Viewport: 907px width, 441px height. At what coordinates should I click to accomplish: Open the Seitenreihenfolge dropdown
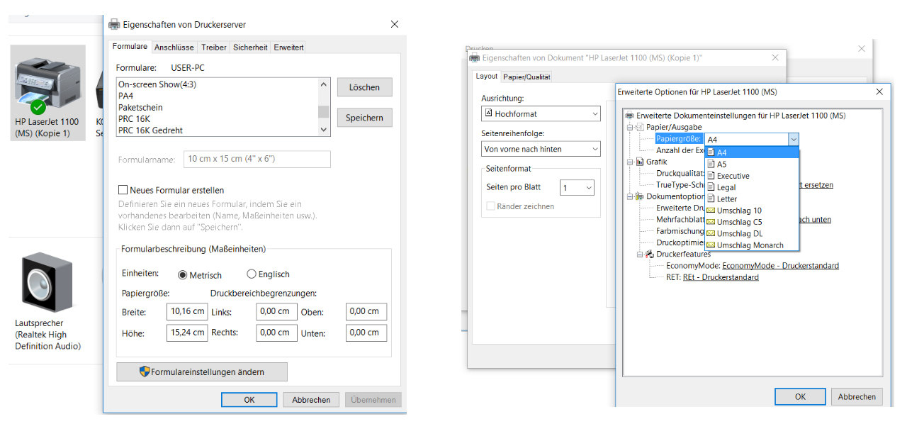[541, 149]
